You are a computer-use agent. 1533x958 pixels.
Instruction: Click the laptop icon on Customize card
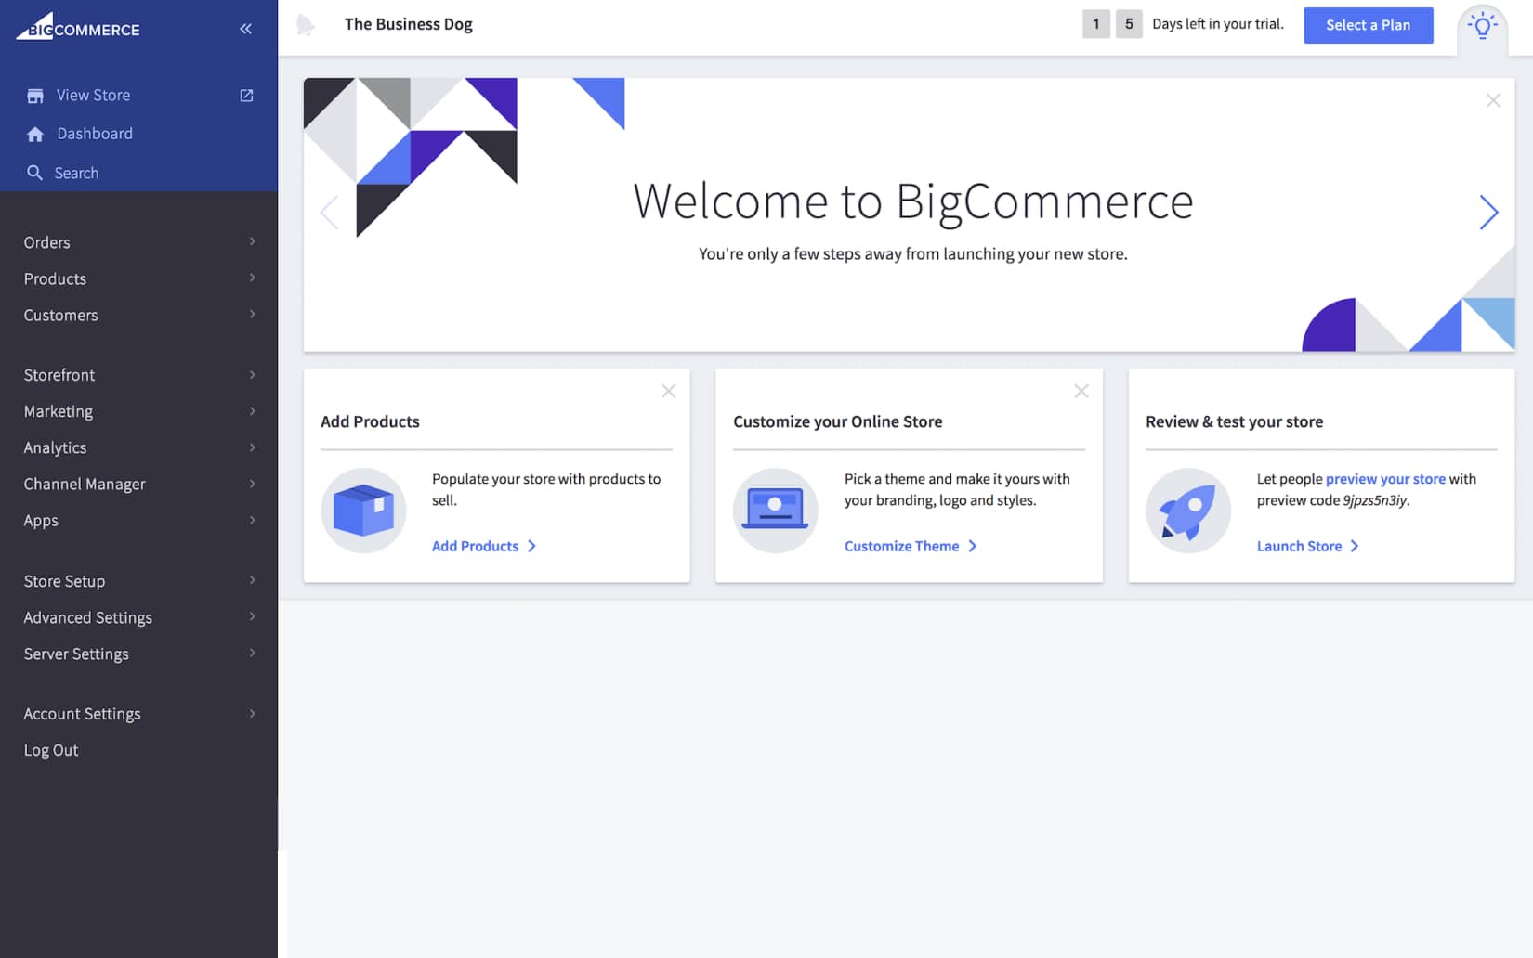click(x=776, y=511)
